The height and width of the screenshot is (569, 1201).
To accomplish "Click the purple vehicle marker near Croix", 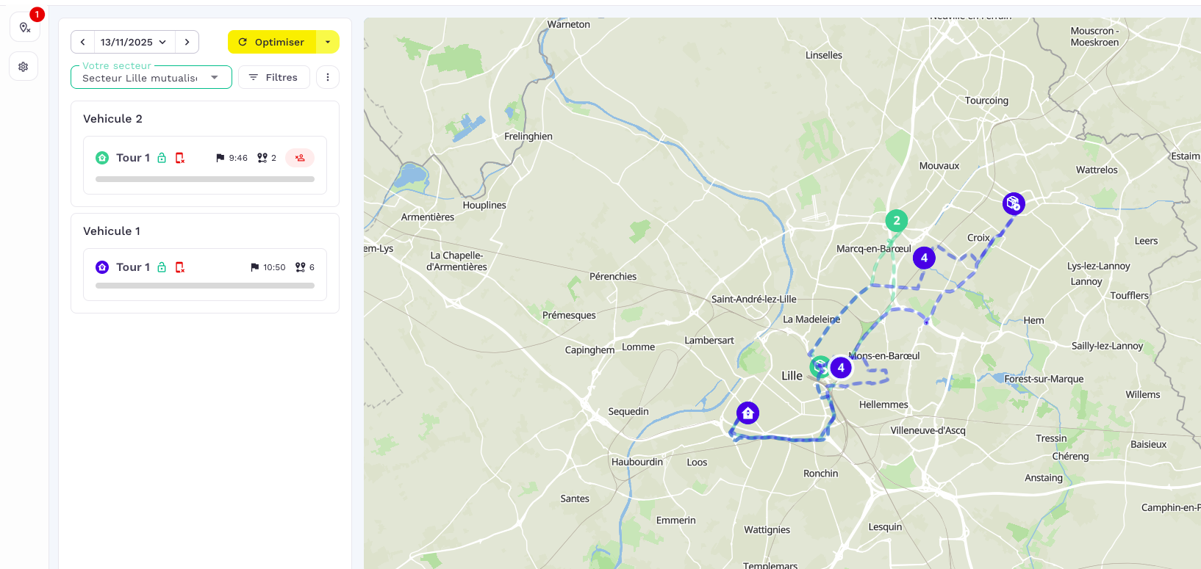I will 1014,203.
